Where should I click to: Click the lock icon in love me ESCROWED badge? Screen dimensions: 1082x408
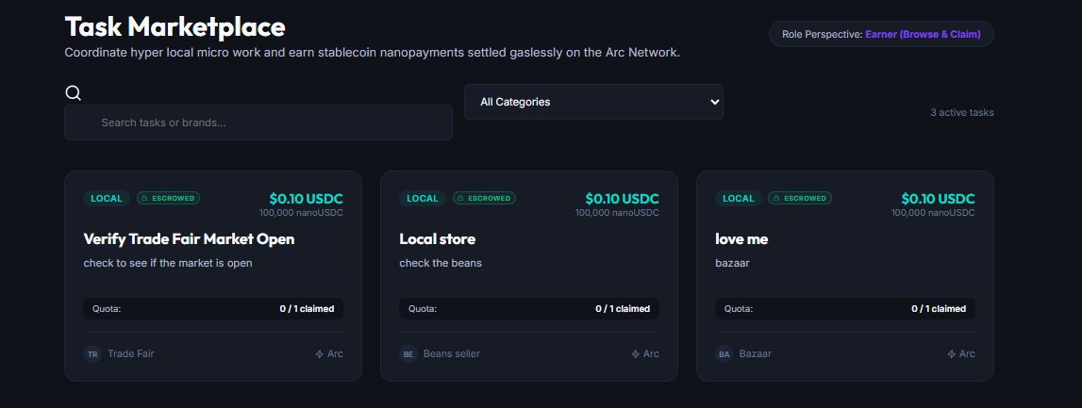(x=777, y=199)
